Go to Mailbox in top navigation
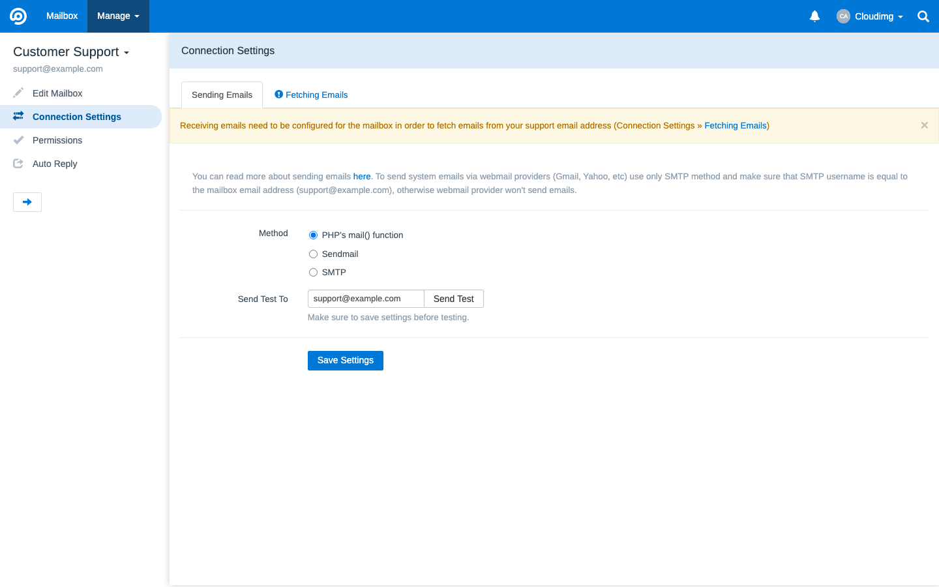939x587 pixels. click(x=62, y=16)
